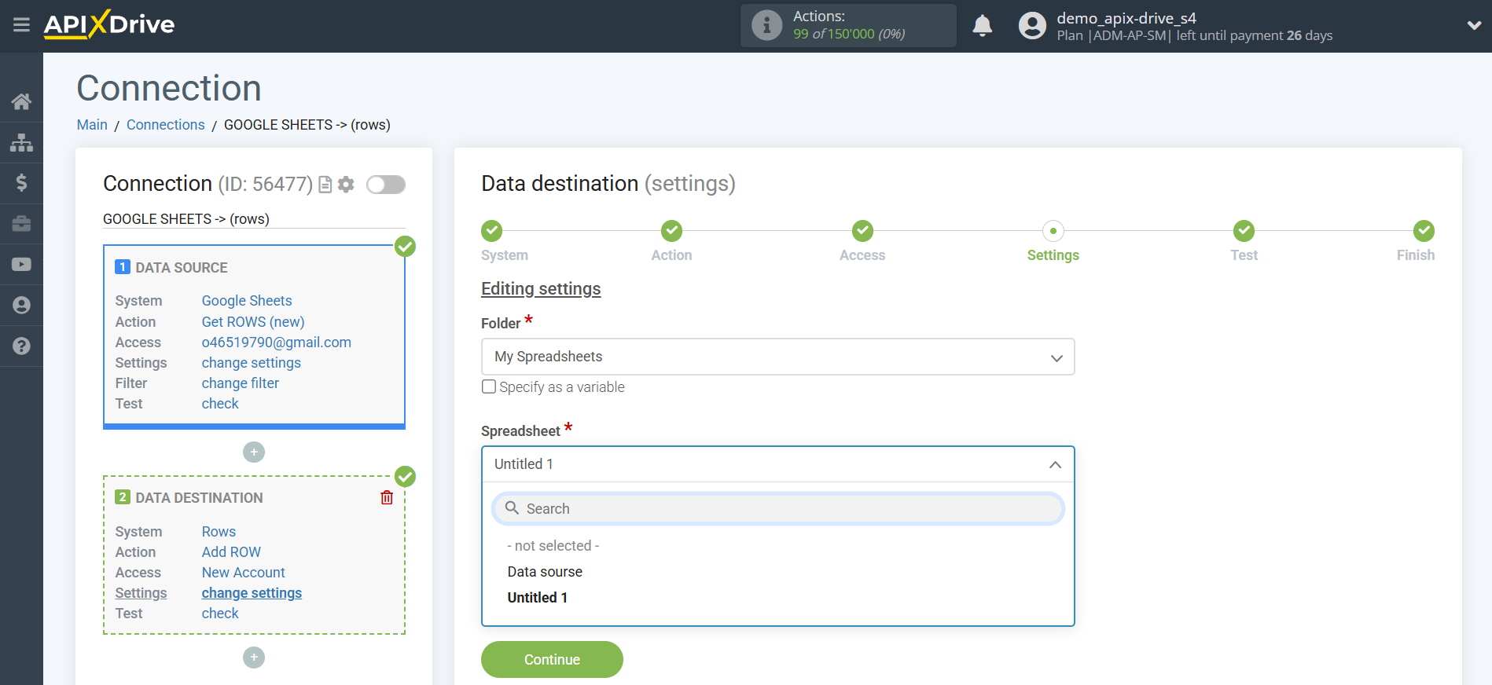Go to the System step

click(492, 231)
